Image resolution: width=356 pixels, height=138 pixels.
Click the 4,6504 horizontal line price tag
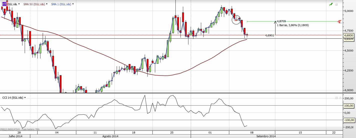(x=348, y=39)
